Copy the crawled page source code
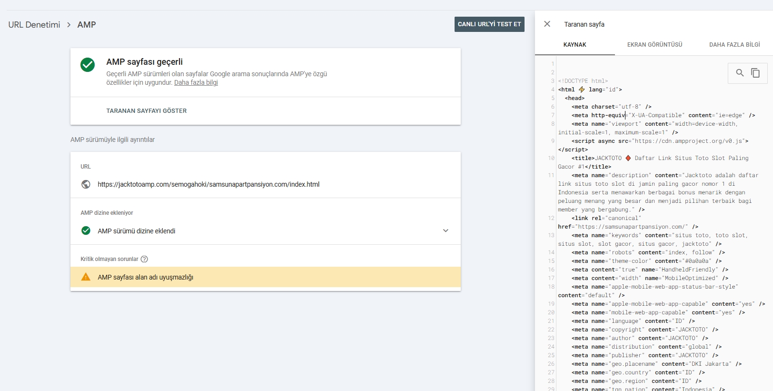This screenshot has height=391, width=773. tap(755, 73)
